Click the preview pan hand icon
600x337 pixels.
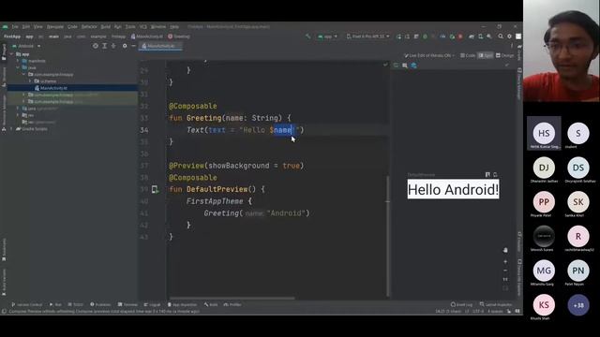point(505,250)
